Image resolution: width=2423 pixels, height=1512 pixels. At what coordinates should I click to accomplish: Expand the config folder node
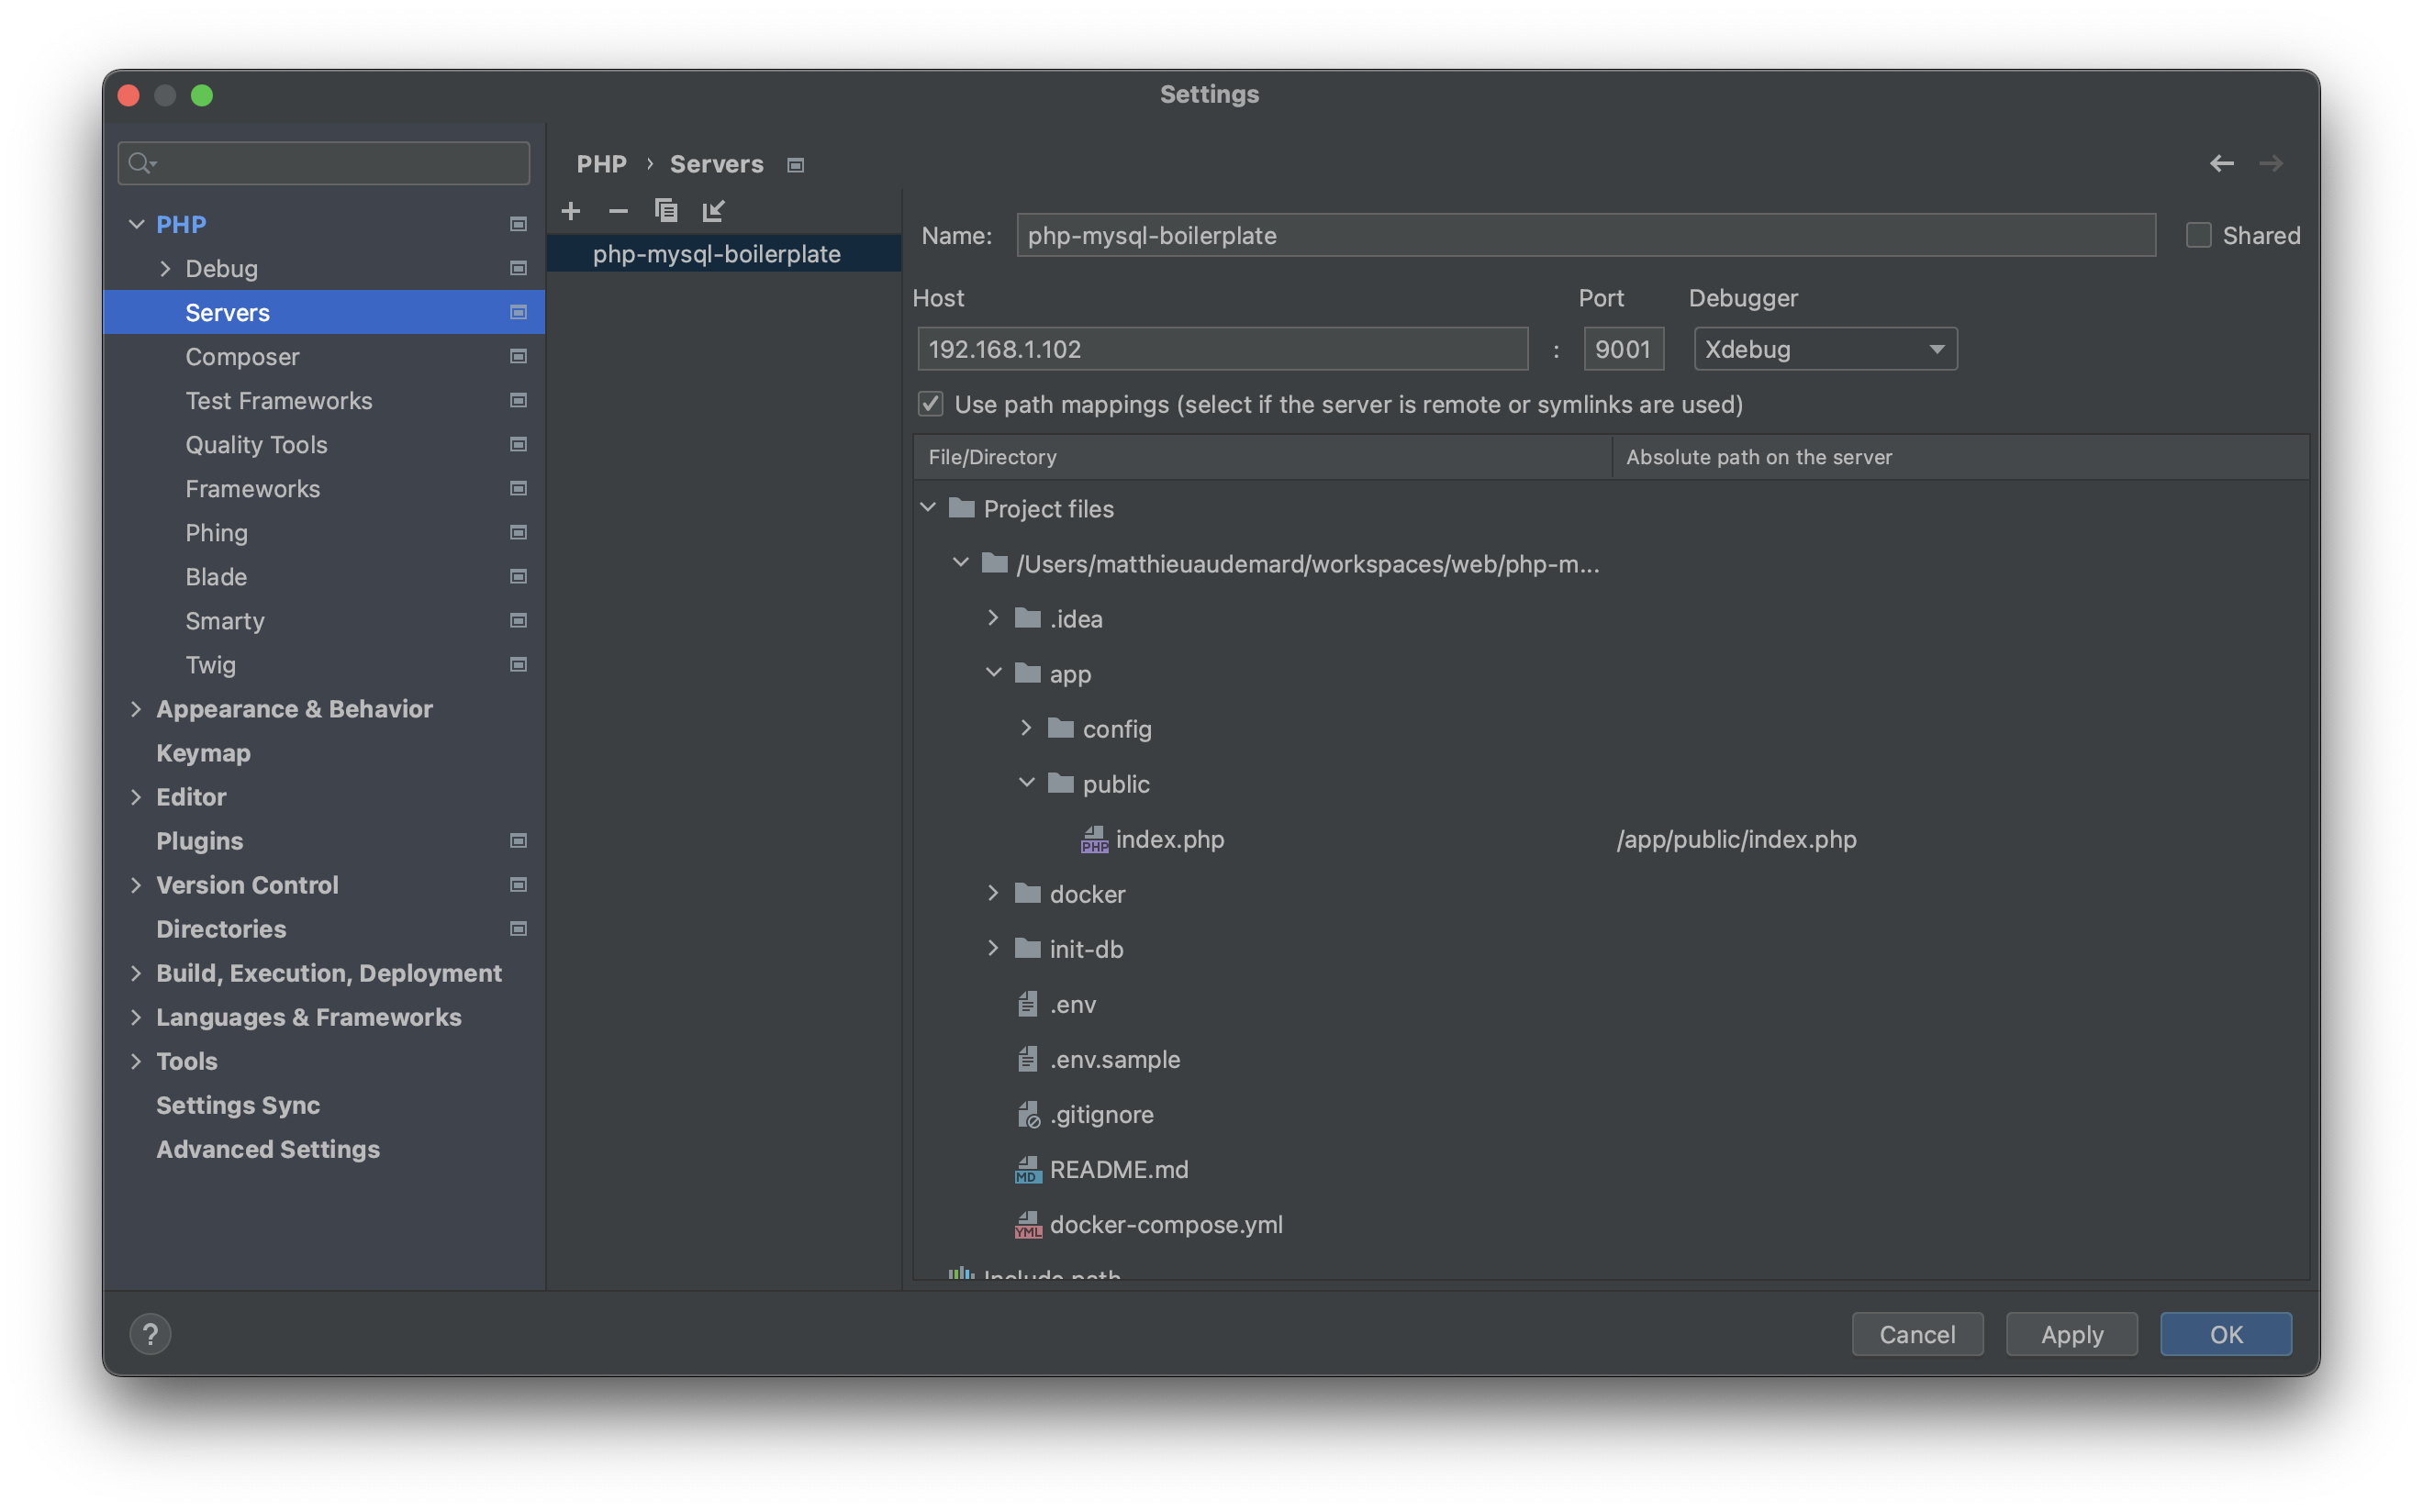tap(1026, 728)
